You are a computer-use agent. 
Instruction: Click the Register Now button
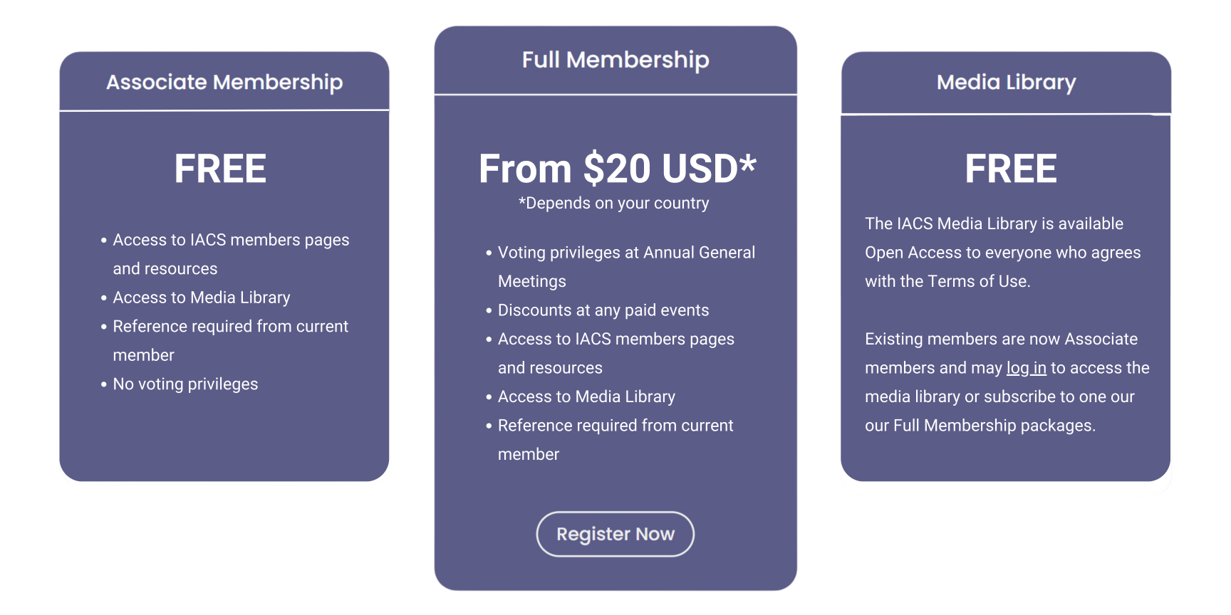(615, 534)
